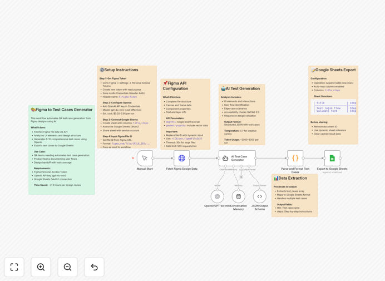Click 'Token Usage' line in AI Test Generation
Image resolution: width=385 pixels, height=281 pixels.
pos(241,141)
